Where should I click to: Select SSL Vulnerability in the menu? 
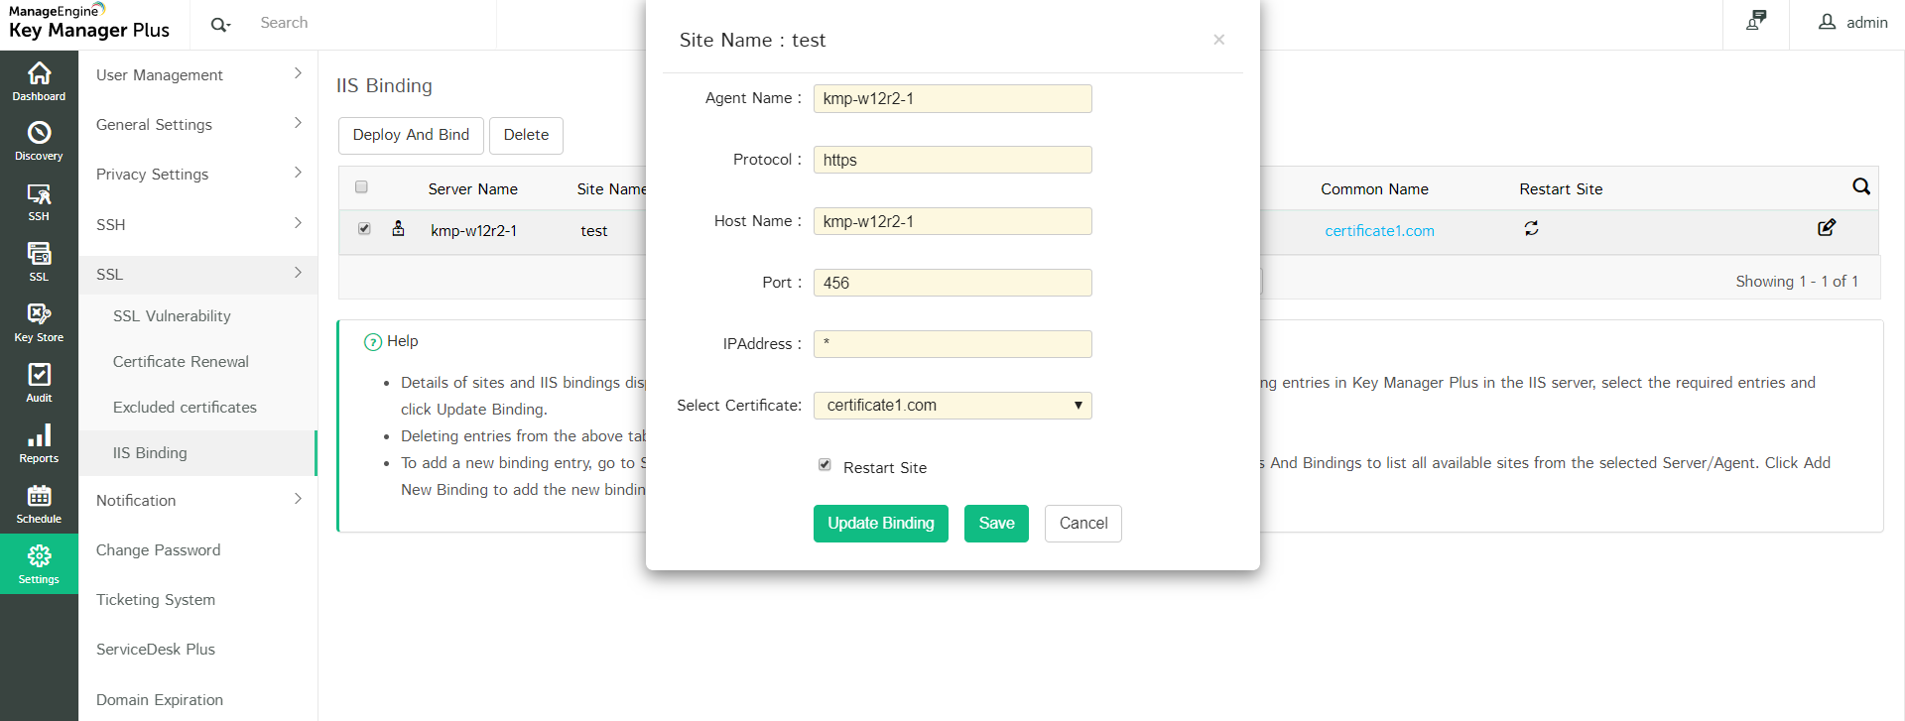(172, 316)
